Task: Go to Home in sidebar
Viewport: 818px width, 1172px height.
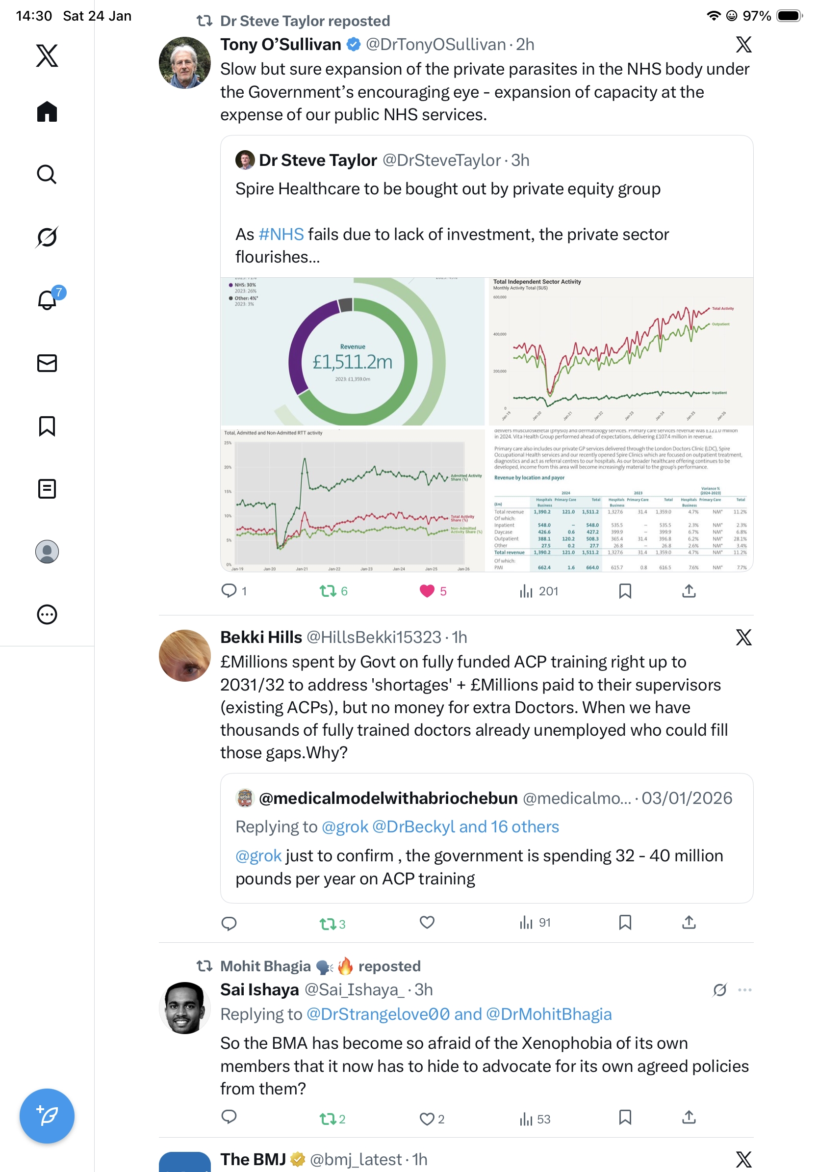Action: click(x=47, y=111)
